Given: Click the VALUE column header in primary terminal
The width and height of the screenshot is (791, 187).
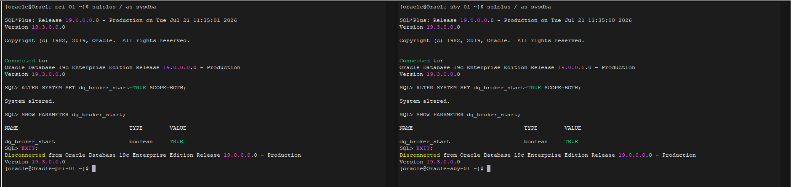Looking at the screenshot, I should 178,128.
